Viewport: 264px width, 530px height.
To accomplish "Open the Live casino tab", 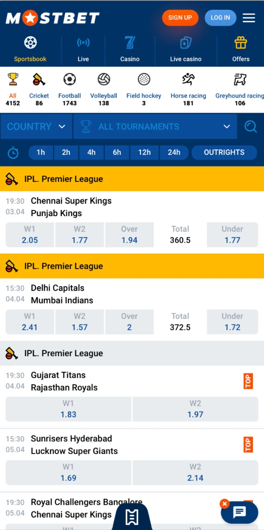I will pyautogui.click(x=186, y=49).
